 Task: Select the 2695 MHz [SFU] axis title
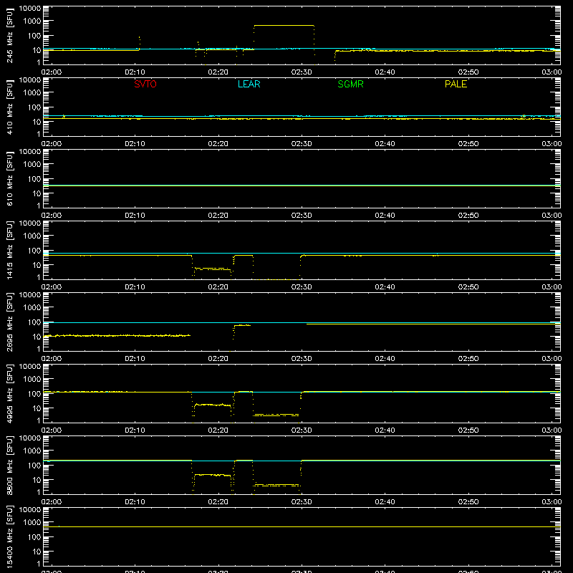click(x=10, y=322)
